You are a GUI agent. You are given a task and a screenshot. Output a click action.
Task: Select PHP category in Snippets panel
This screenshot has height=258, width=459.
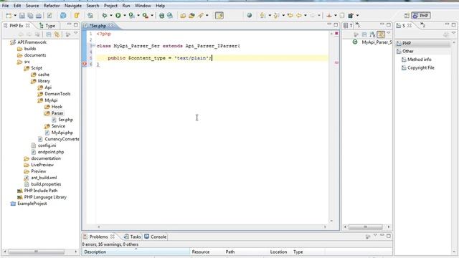tap(423, 43)
